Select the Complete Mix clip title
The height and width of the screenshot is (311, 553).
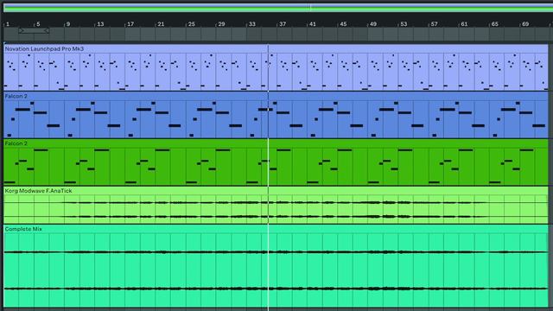coord(23,229)
